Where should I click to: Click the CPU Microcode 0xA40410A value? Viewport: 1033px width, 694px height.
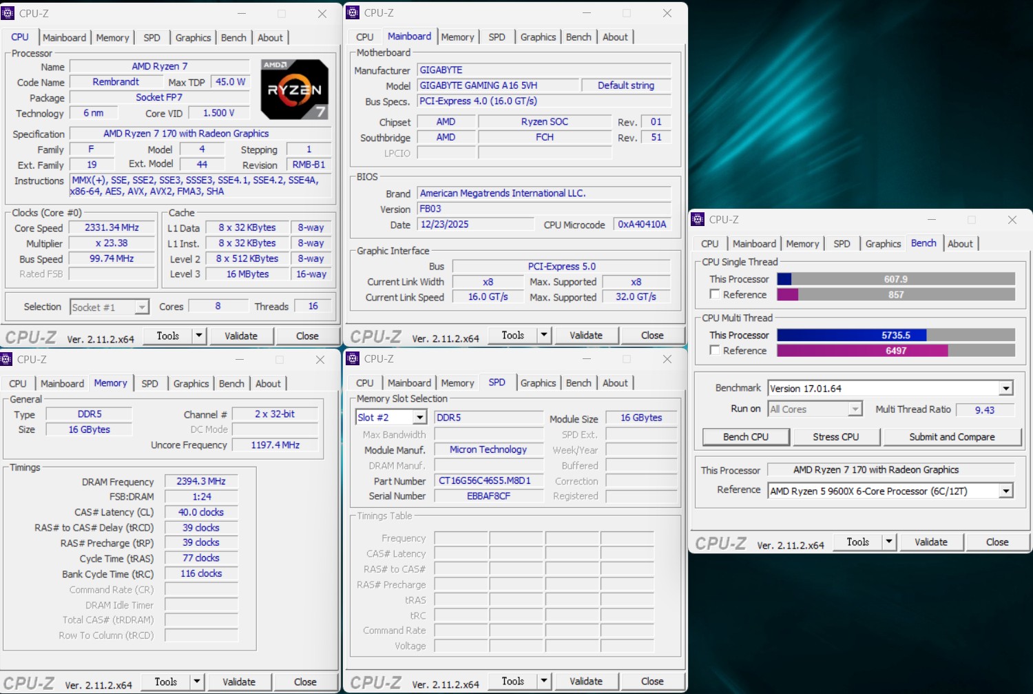642,225
